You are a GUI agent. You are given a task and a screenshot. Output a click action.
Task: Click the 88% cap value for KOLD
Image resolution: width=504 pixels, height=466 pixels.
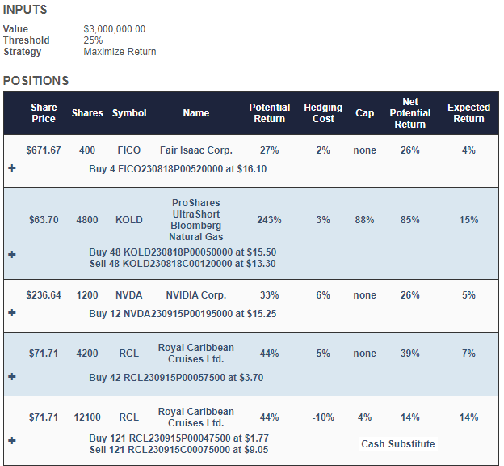pos(364,220)
